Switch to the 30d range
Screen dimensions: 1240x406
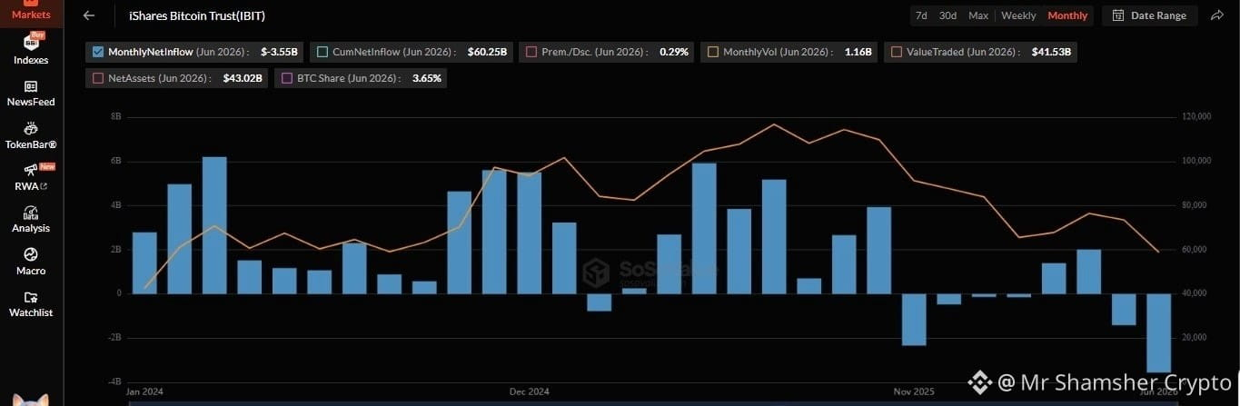[947, 15]
